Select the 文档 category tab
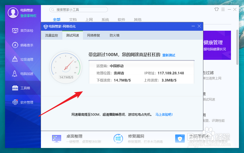This screenshot has height=153, width=244. (73, 20)
